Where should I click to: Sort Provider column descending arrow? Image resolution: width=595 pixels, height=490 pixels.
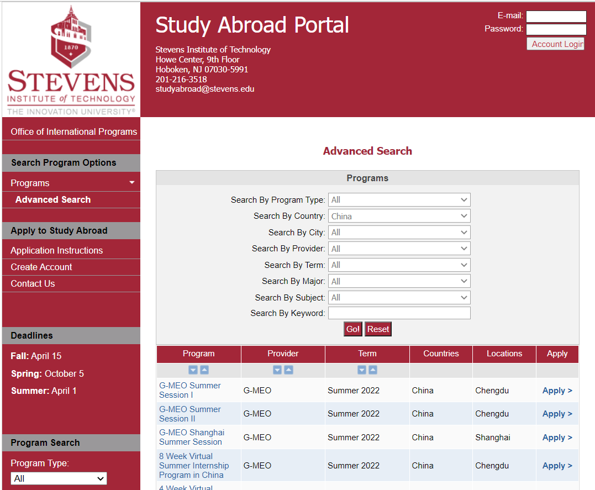click(277, 370)
